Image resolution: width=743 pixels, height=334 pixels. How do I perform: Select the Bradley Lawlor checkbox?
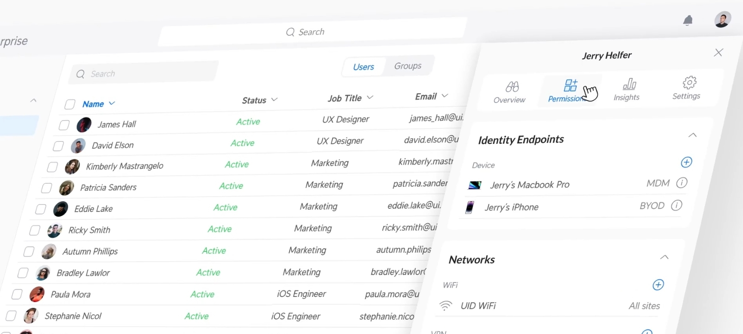click(x=23, y=273)
